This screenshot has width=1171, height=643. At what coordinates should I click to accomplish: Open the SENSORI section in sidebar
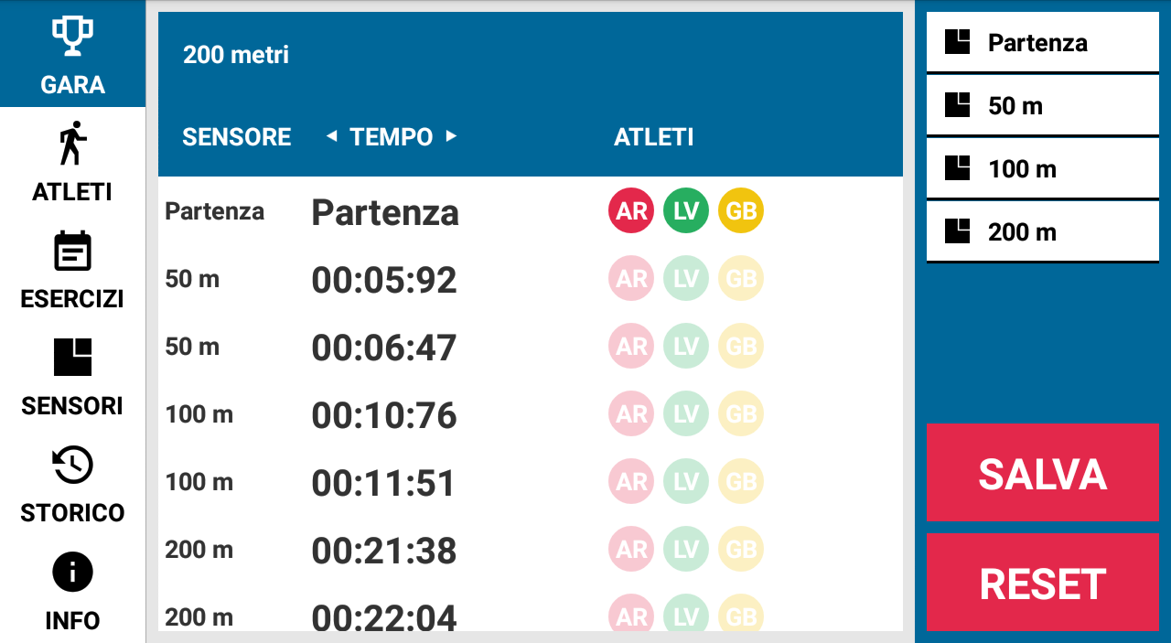click(x=72, y=375)
